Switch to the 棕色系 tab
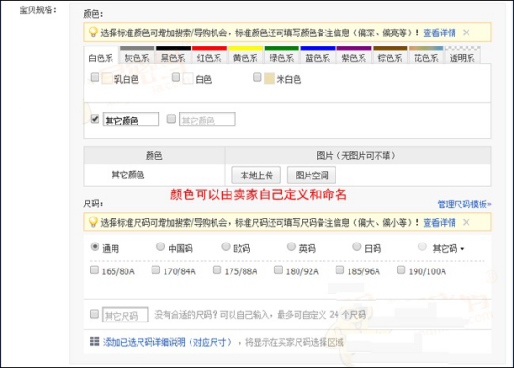 (x=389, y=56)
